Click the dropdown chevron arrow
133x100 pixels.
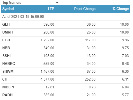pyautogui.click(x=57, y=2)
